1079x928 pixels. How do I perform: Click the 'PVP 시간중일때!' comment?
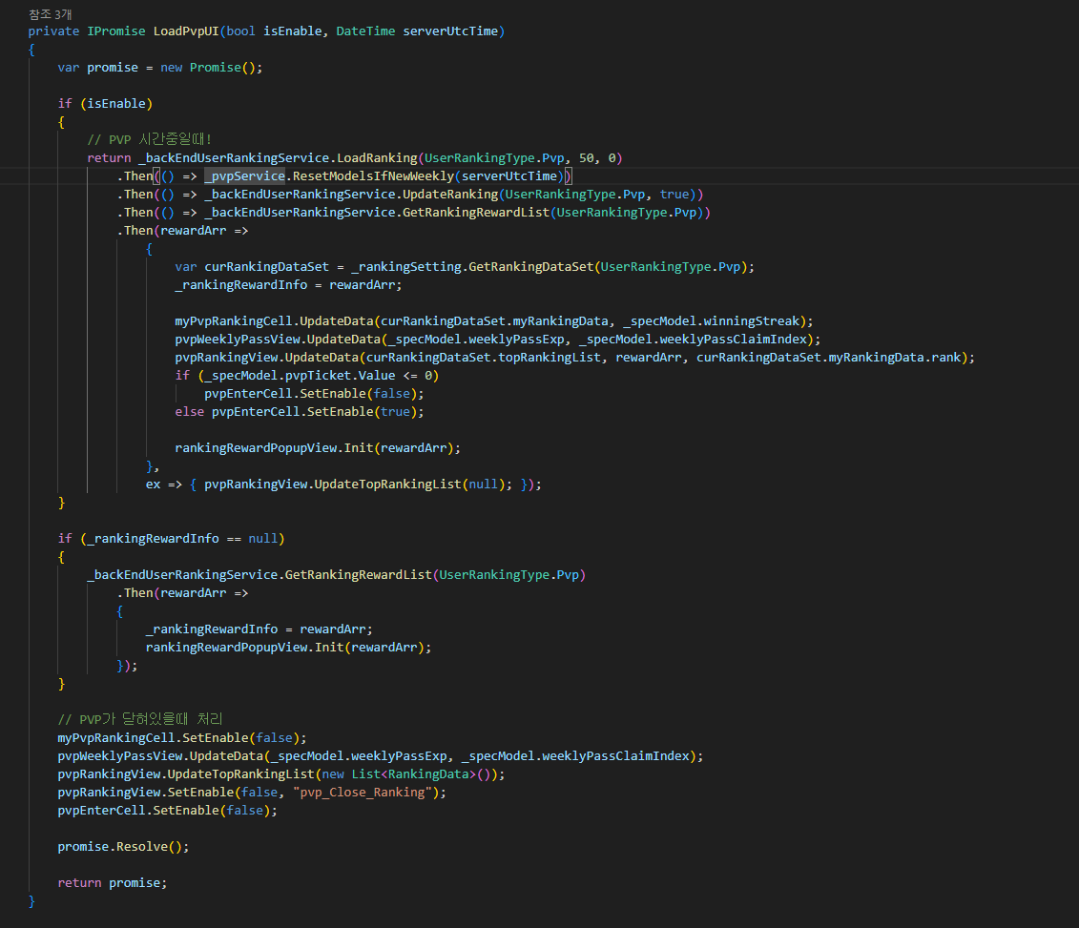[149, 140]
